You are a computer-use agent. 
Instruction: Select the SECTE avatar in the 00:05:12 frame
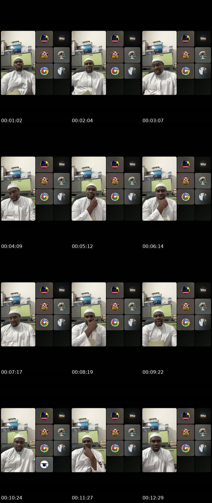tap(115, 181)
